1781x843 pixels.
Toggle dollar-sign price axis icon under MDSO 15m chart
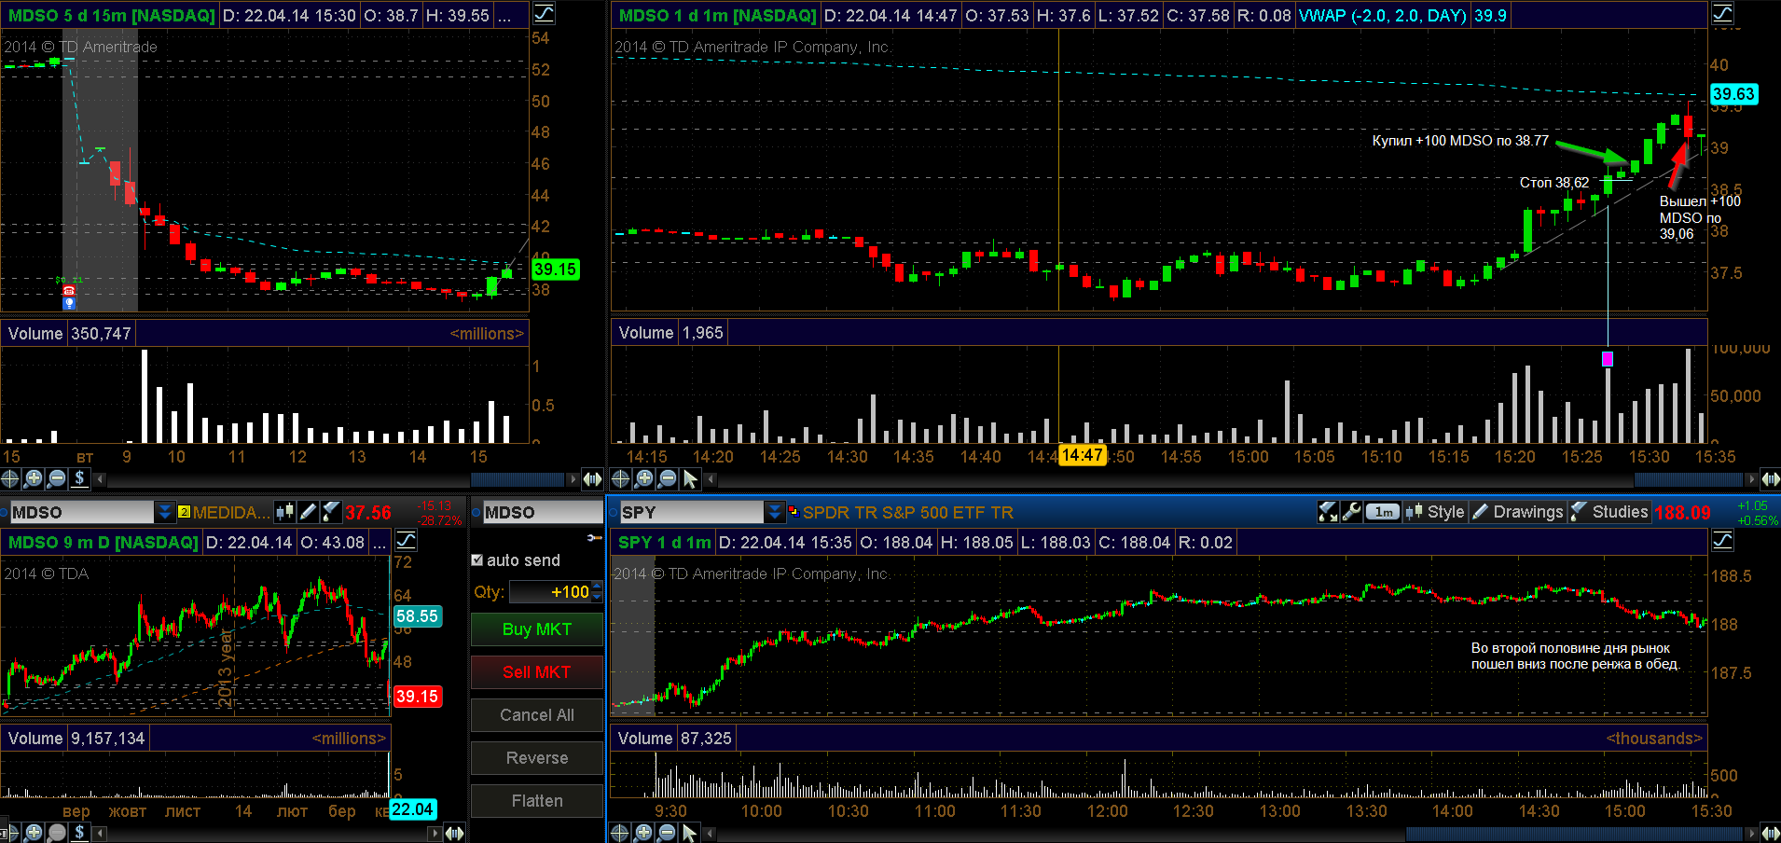tap(80, 478)
